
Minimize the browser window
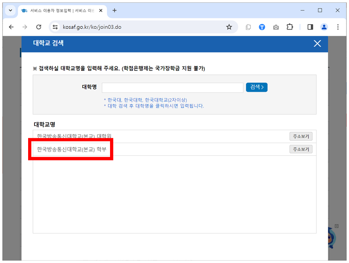coord(302,10)
